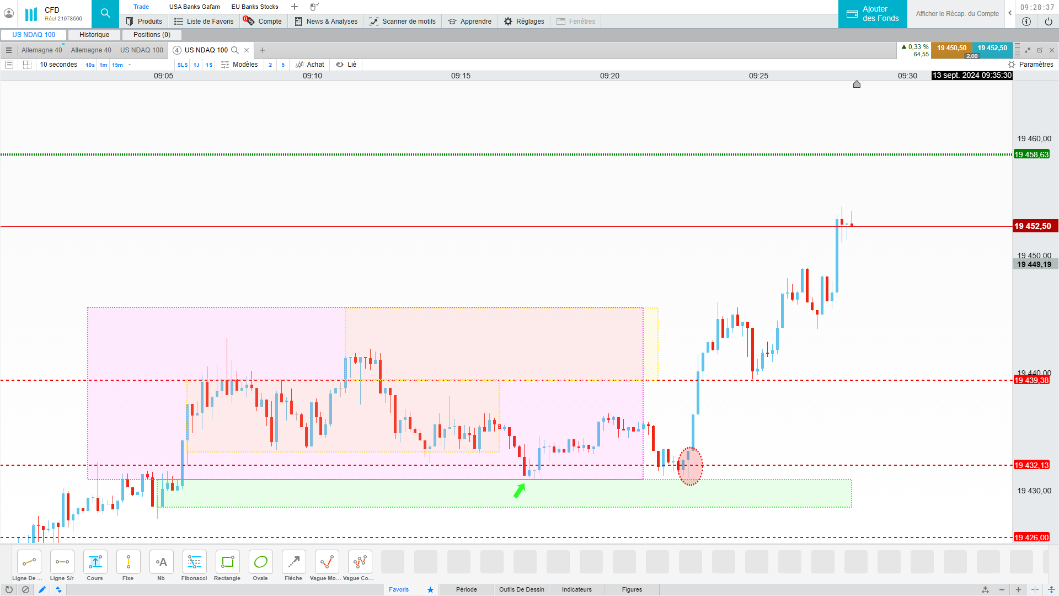This screenshot has width=1059, height=596.
Task: Click the search magnifier button top-left
Action: click(x=105, y=13)
